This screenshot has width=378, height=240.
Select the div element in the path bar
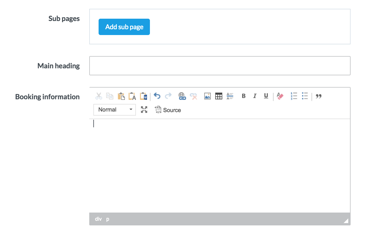pos(98,219)
